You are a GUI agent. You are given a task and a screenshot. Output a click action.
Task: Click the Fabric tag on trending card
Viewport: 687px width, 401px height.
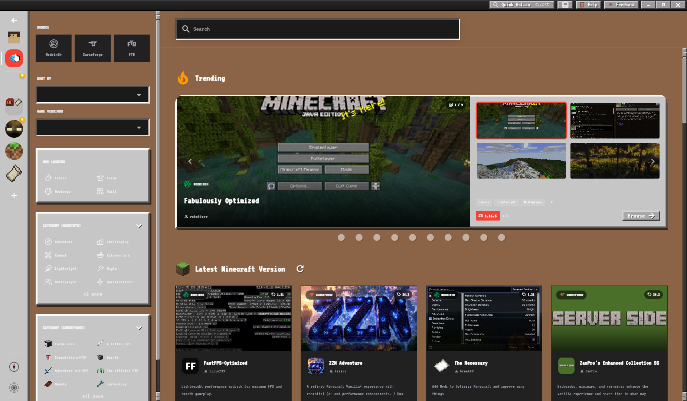[x=484, y=202]
